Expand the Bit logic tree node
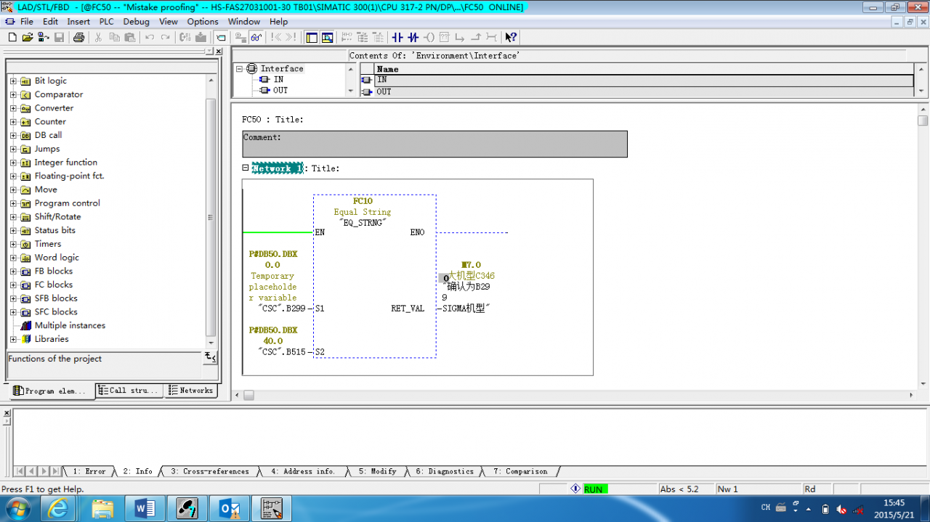 pyautogui.click(x=13, y=81)
